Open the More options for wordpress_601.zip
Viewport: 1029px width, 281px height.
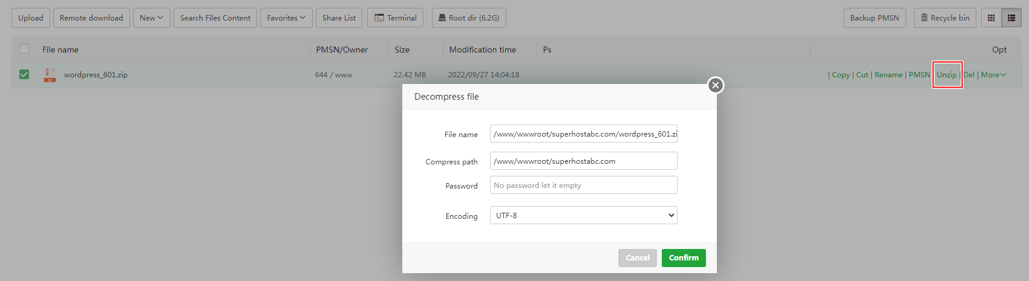pos(993,75)
